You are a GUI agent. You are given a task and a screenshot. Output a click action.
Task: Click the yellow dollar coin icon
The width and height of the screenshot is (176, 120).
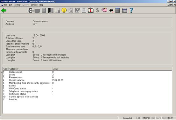64,10
